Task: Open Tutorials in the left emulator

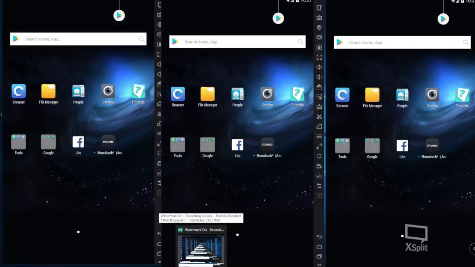Action: (138, 91)
